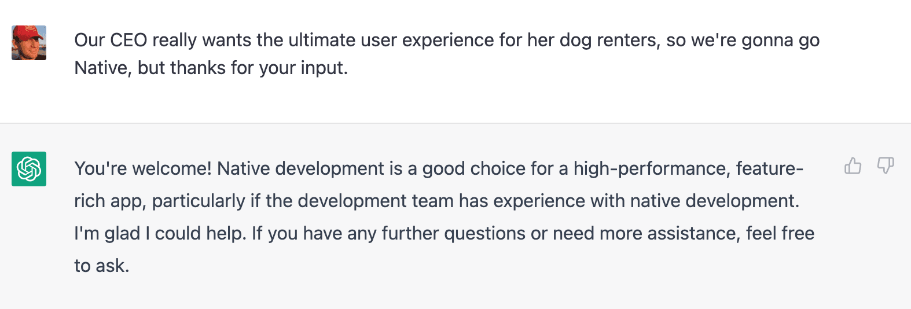Click the final words "to ask." in the reply
Viewport: 911px width, 309px height.
(x=101, y=266)
